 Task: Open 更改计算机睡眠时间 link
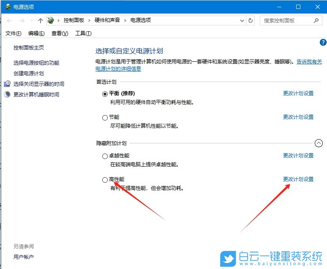(x=36, y=95)
